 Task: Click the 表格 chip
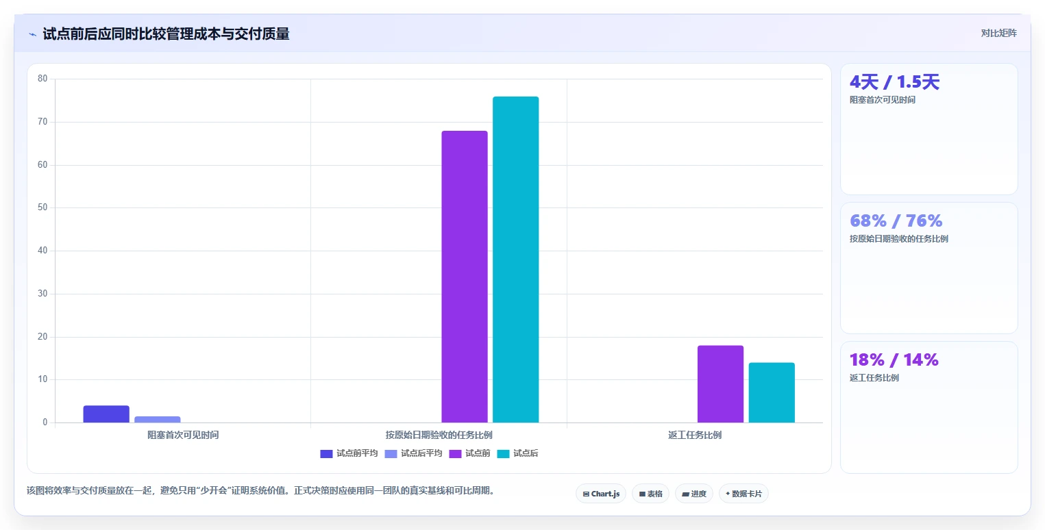[650, 494]
